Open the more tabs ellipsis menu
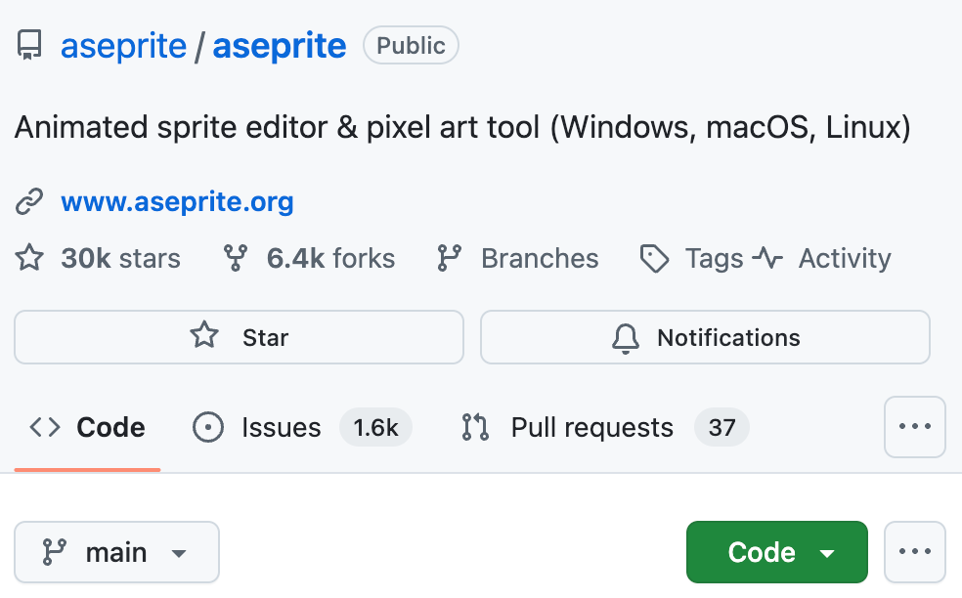The width and height of the screenshot is (962, 598). tap(914, 427)
